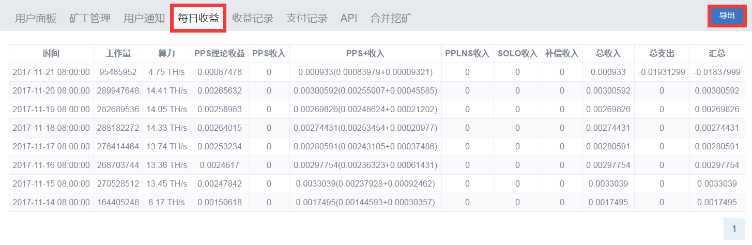Switch to the API tab
The image size is (752, 245).
[349, 18]
